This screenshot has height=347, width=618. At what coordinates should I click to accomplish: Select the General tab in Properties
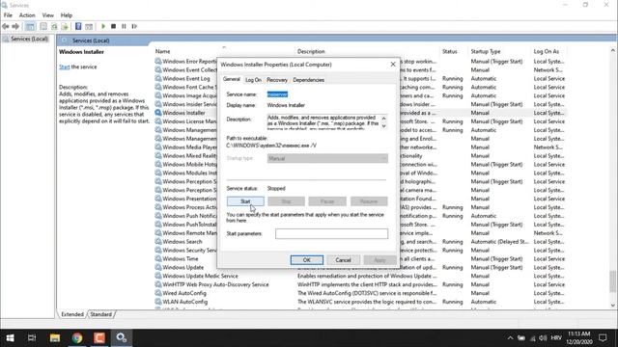[232, 79]
